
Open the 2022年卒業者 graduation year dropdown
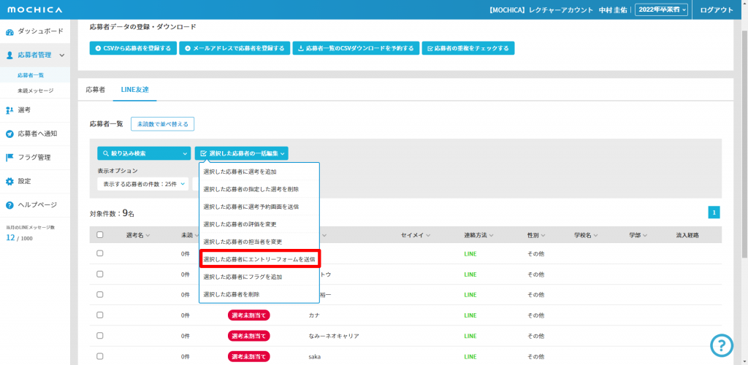(x=661, y=9)
